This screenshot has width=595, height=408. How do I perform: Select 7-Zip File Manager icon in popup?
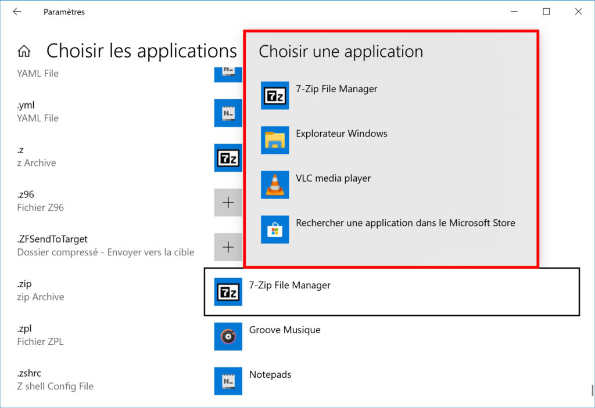(x=275, y=96)
